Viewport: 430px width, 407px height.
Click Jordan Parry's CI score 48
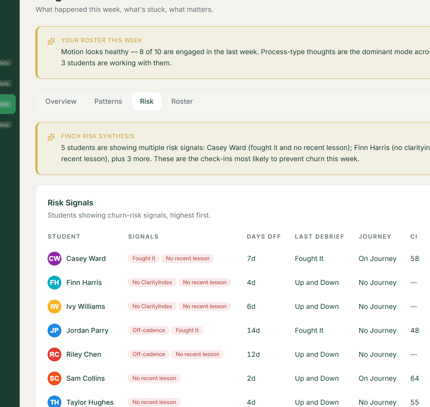click(415, 331)
